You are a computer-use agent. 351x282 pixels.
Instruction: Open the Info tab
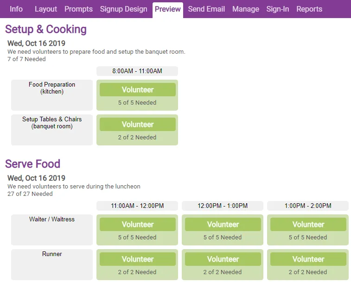16,9
